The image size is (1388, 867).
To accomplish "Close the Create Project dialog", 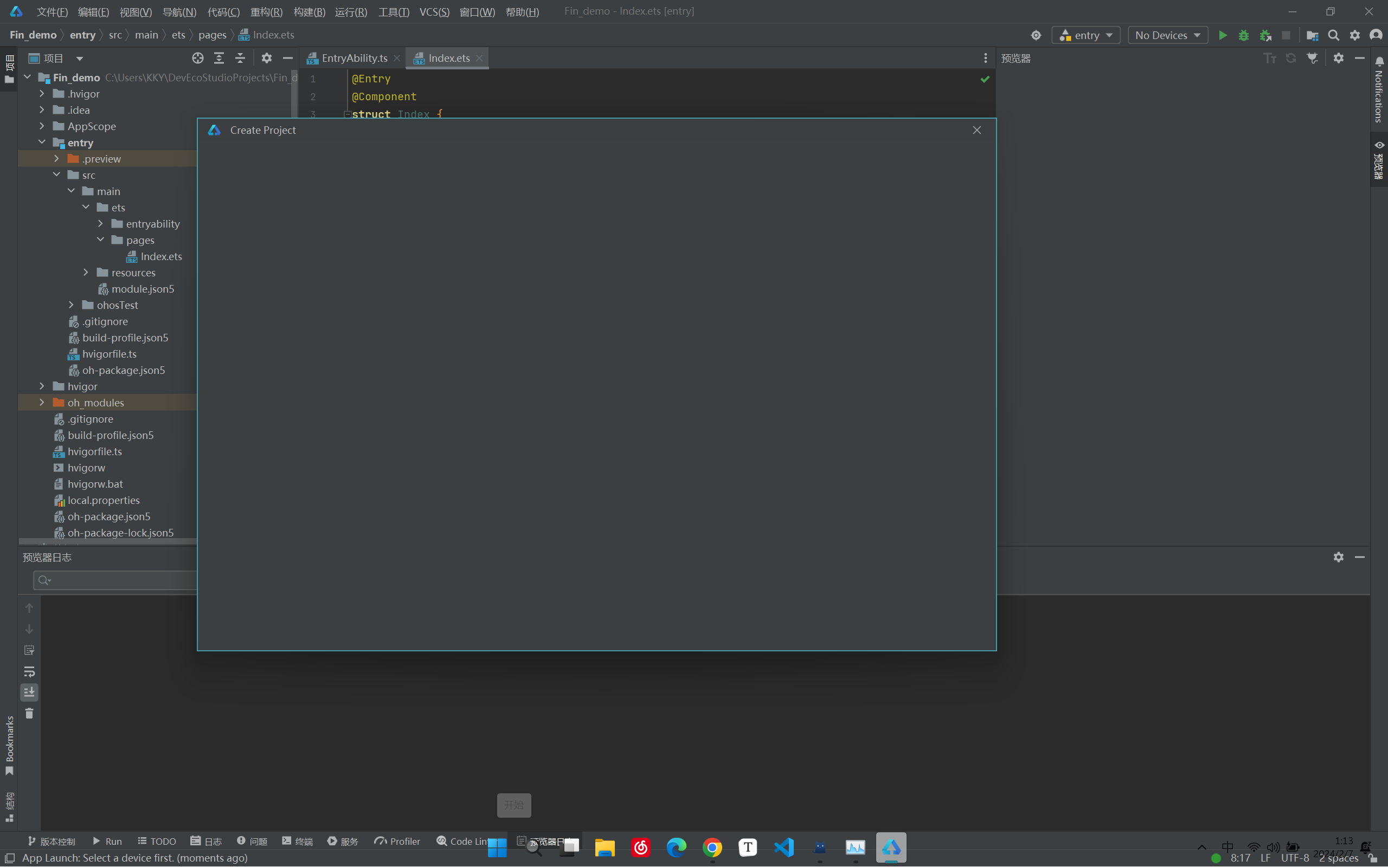I will 977,130.
